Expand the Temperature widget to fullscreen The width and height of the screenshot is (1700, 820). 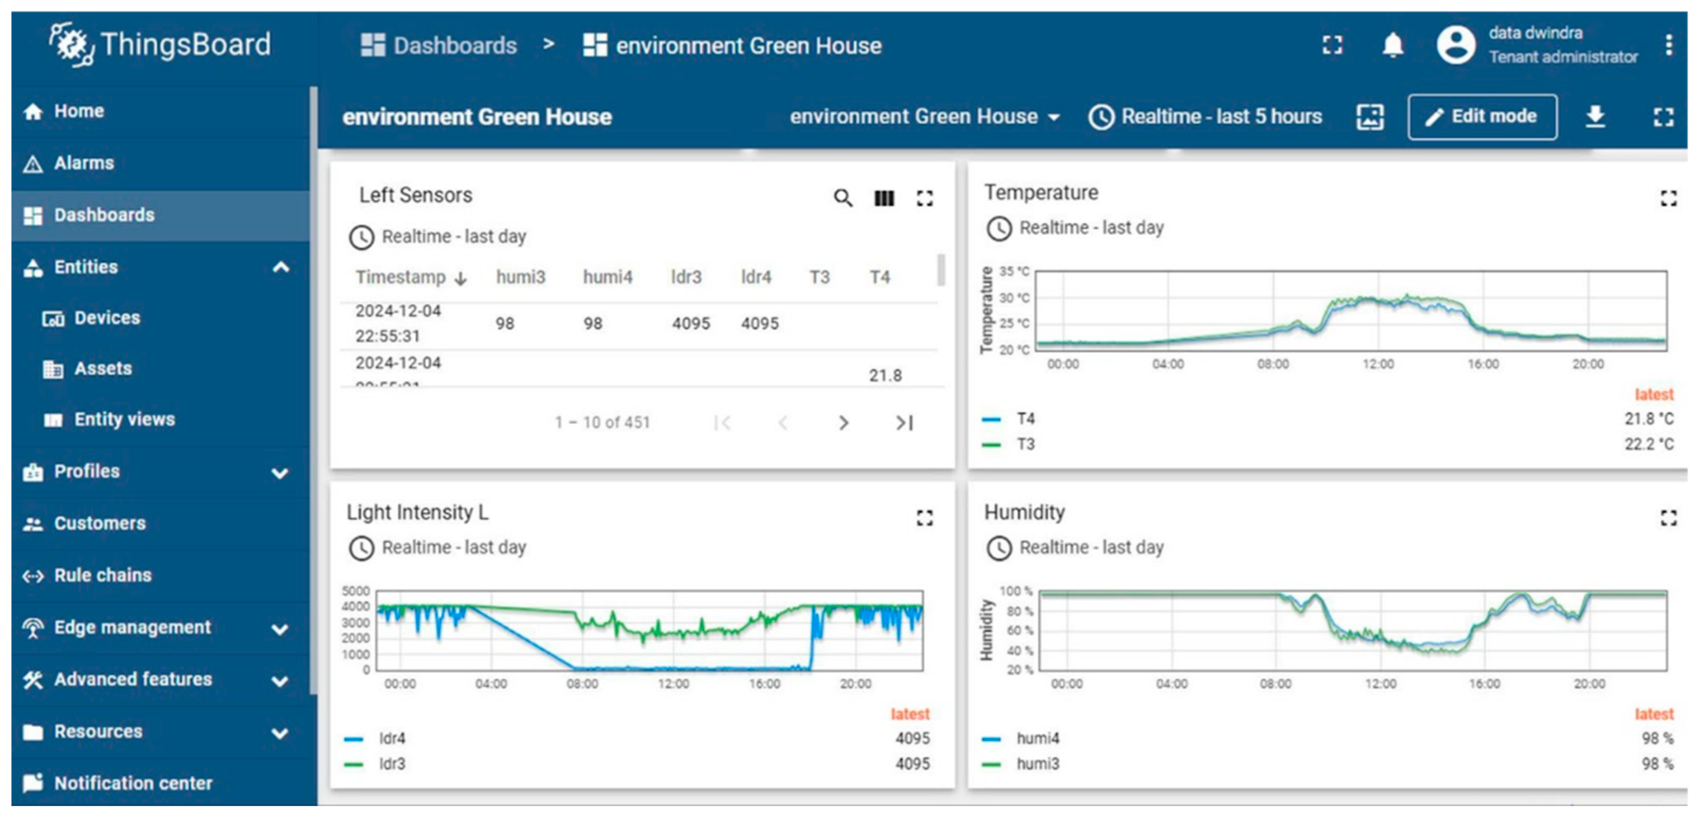pyautogui.click(x=1668, y=198)
